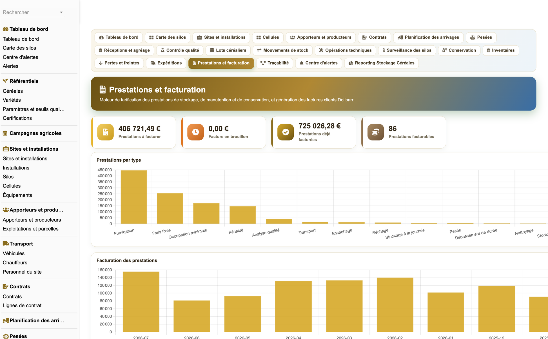548x339 pixels.
Task: Go to the Pesées tab
Action: click(x=481, y=37)
